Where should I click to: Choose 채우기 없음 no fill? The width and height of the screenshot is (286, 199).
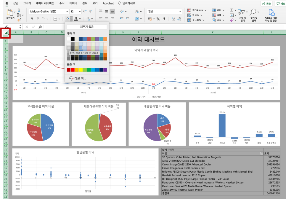tap(87, 27)
